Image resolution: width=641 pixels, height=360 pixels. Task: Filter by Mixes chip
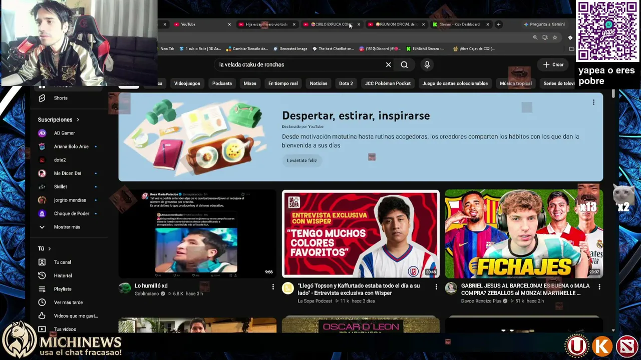pos(250,83)
